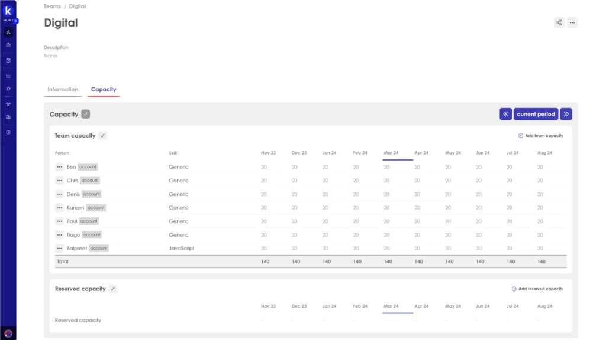Collapse the Reserved capacity panel
This screenshot has height=340, width=606.
click(113, 289)
